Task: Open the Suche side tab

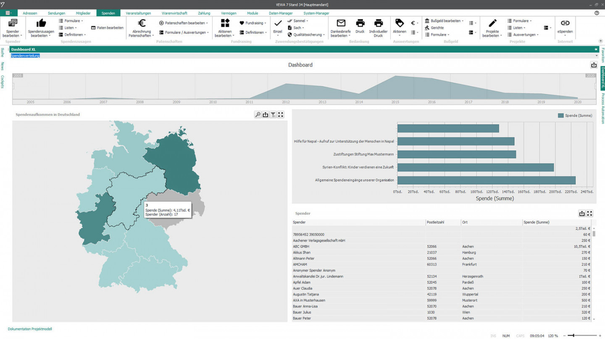Action: (3, 52)
